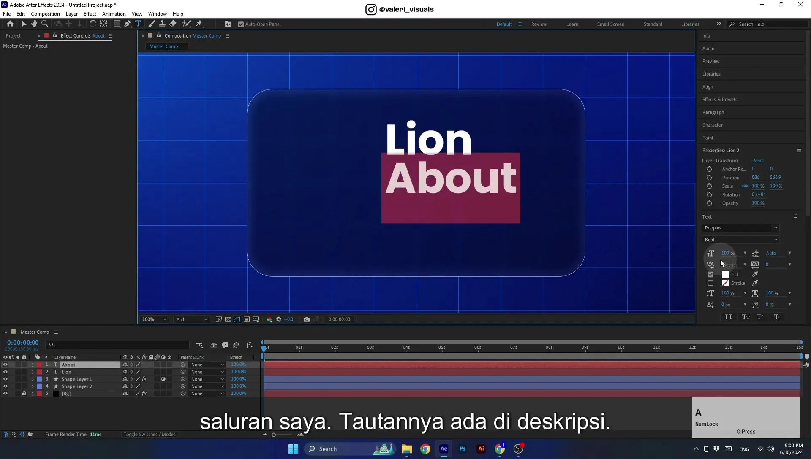Select the Pen tool
This screenshot has width=811, height=459.
[128, 24]
